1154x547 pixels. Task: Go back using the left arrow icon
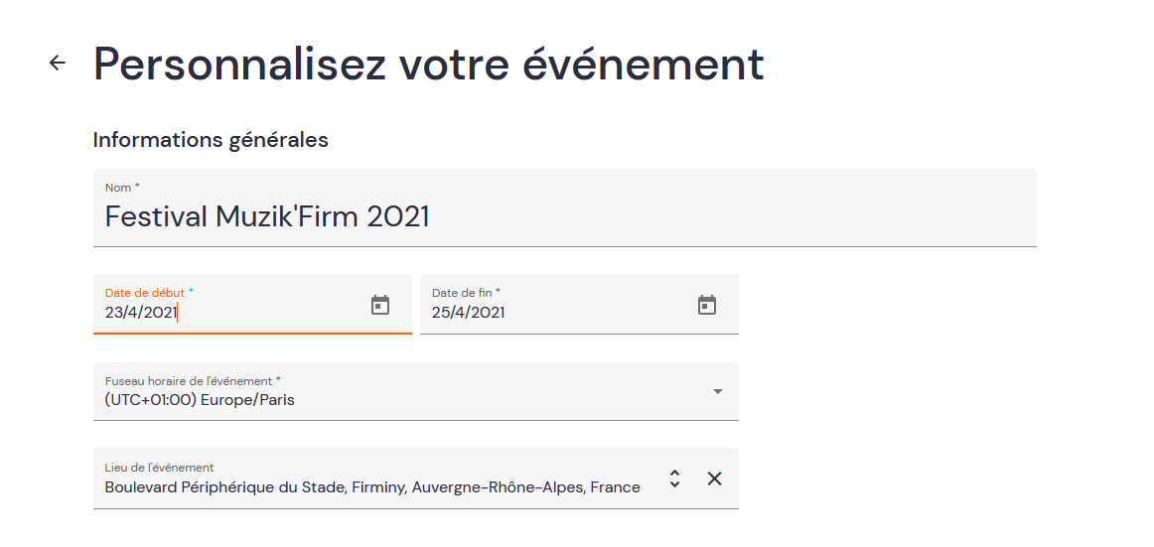58,64
